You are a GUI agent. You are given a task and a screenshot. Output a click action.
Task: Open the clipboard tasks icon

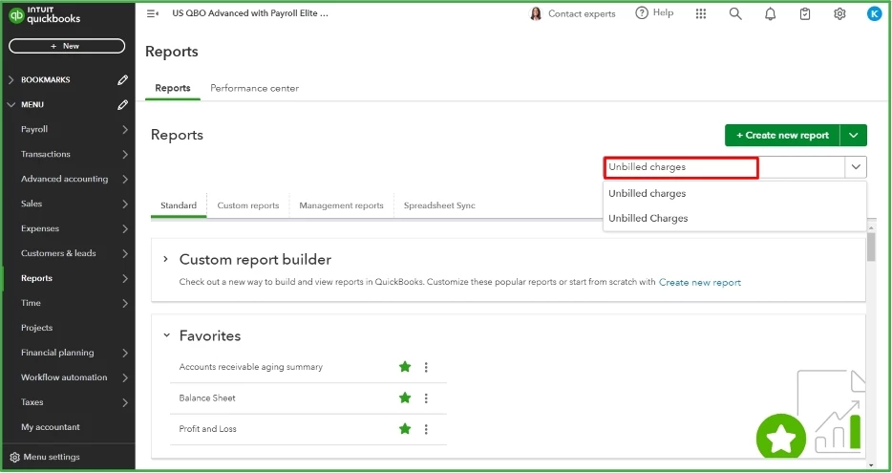(805, 13)
